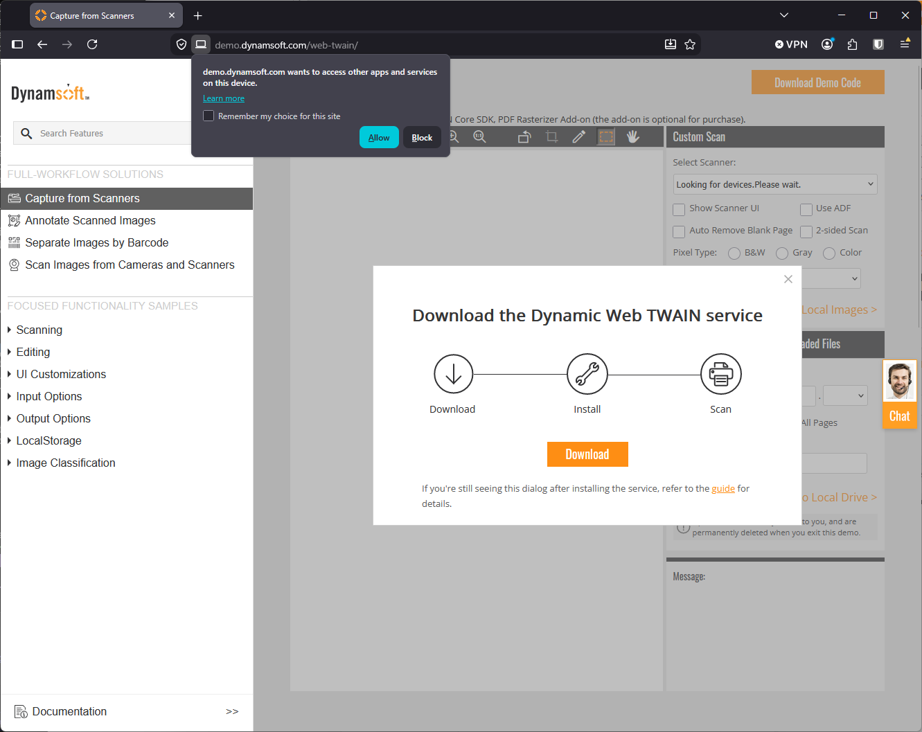Expand UI Customizations section

tap(61, 374)
